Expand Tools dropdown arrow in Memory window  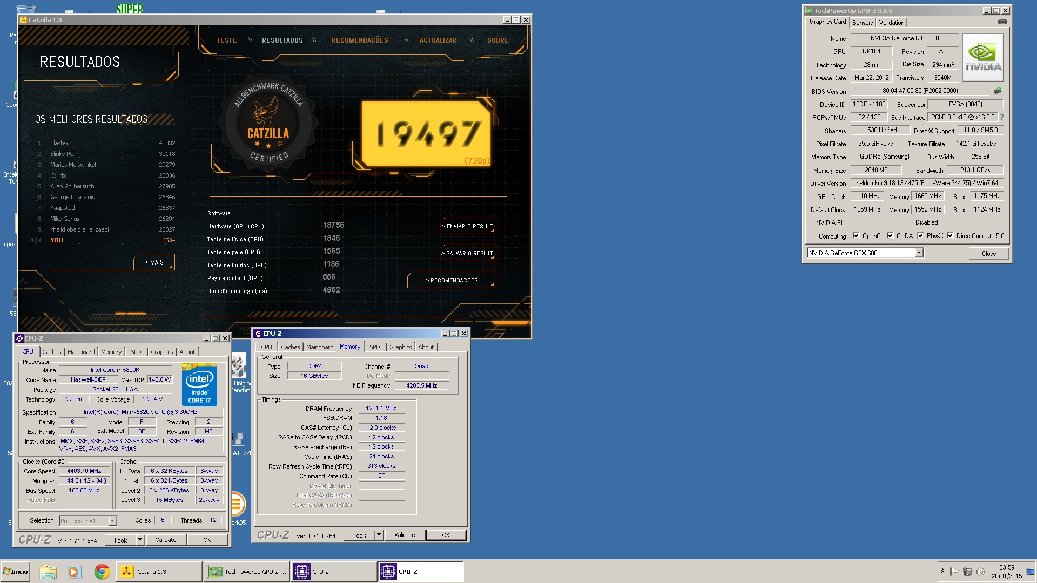pos(379,535)
